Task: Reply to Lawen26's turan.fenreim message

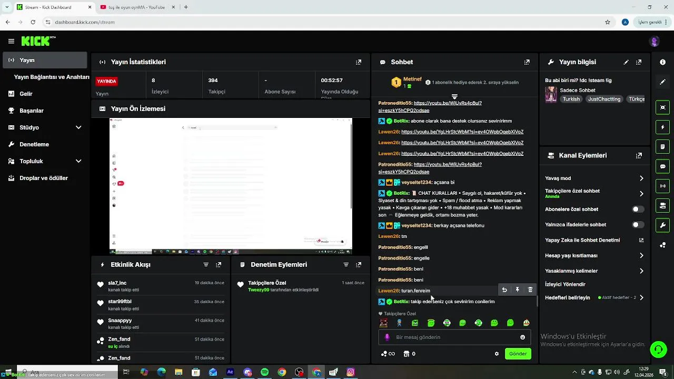Action: coord(504,290)
